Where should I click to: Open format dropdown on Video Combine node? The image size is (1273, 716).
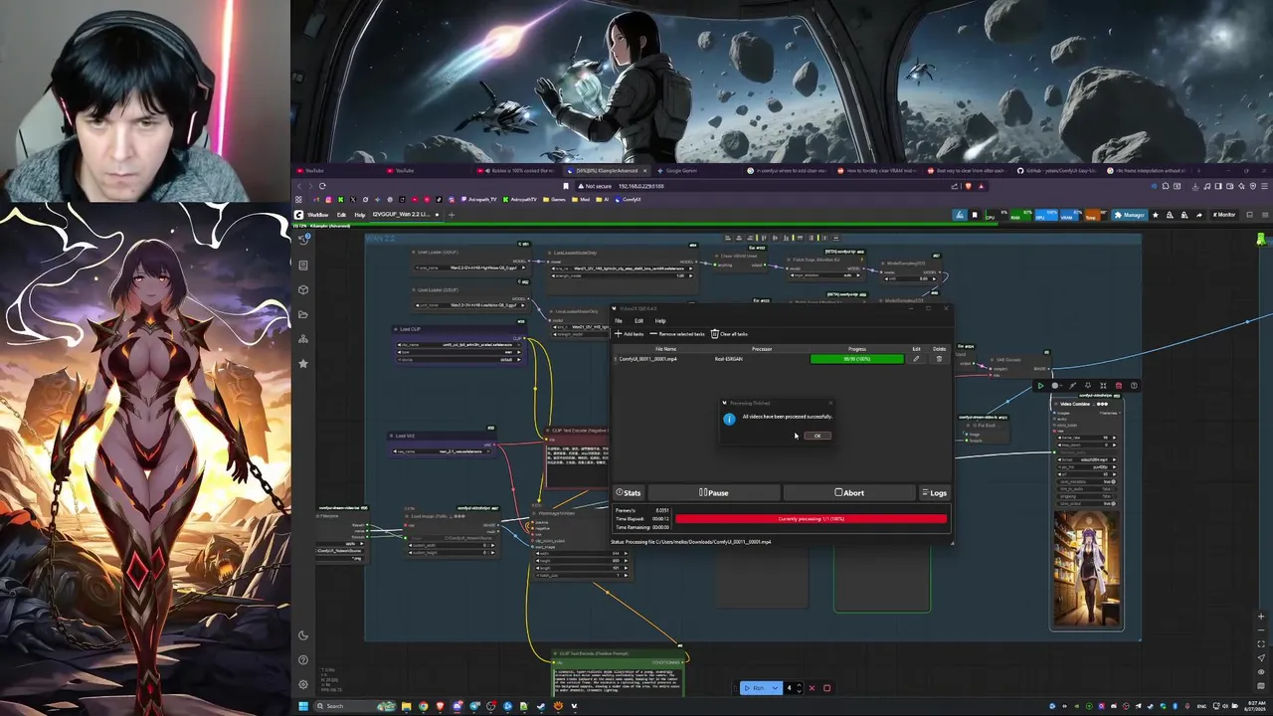tap(1086, 459)
